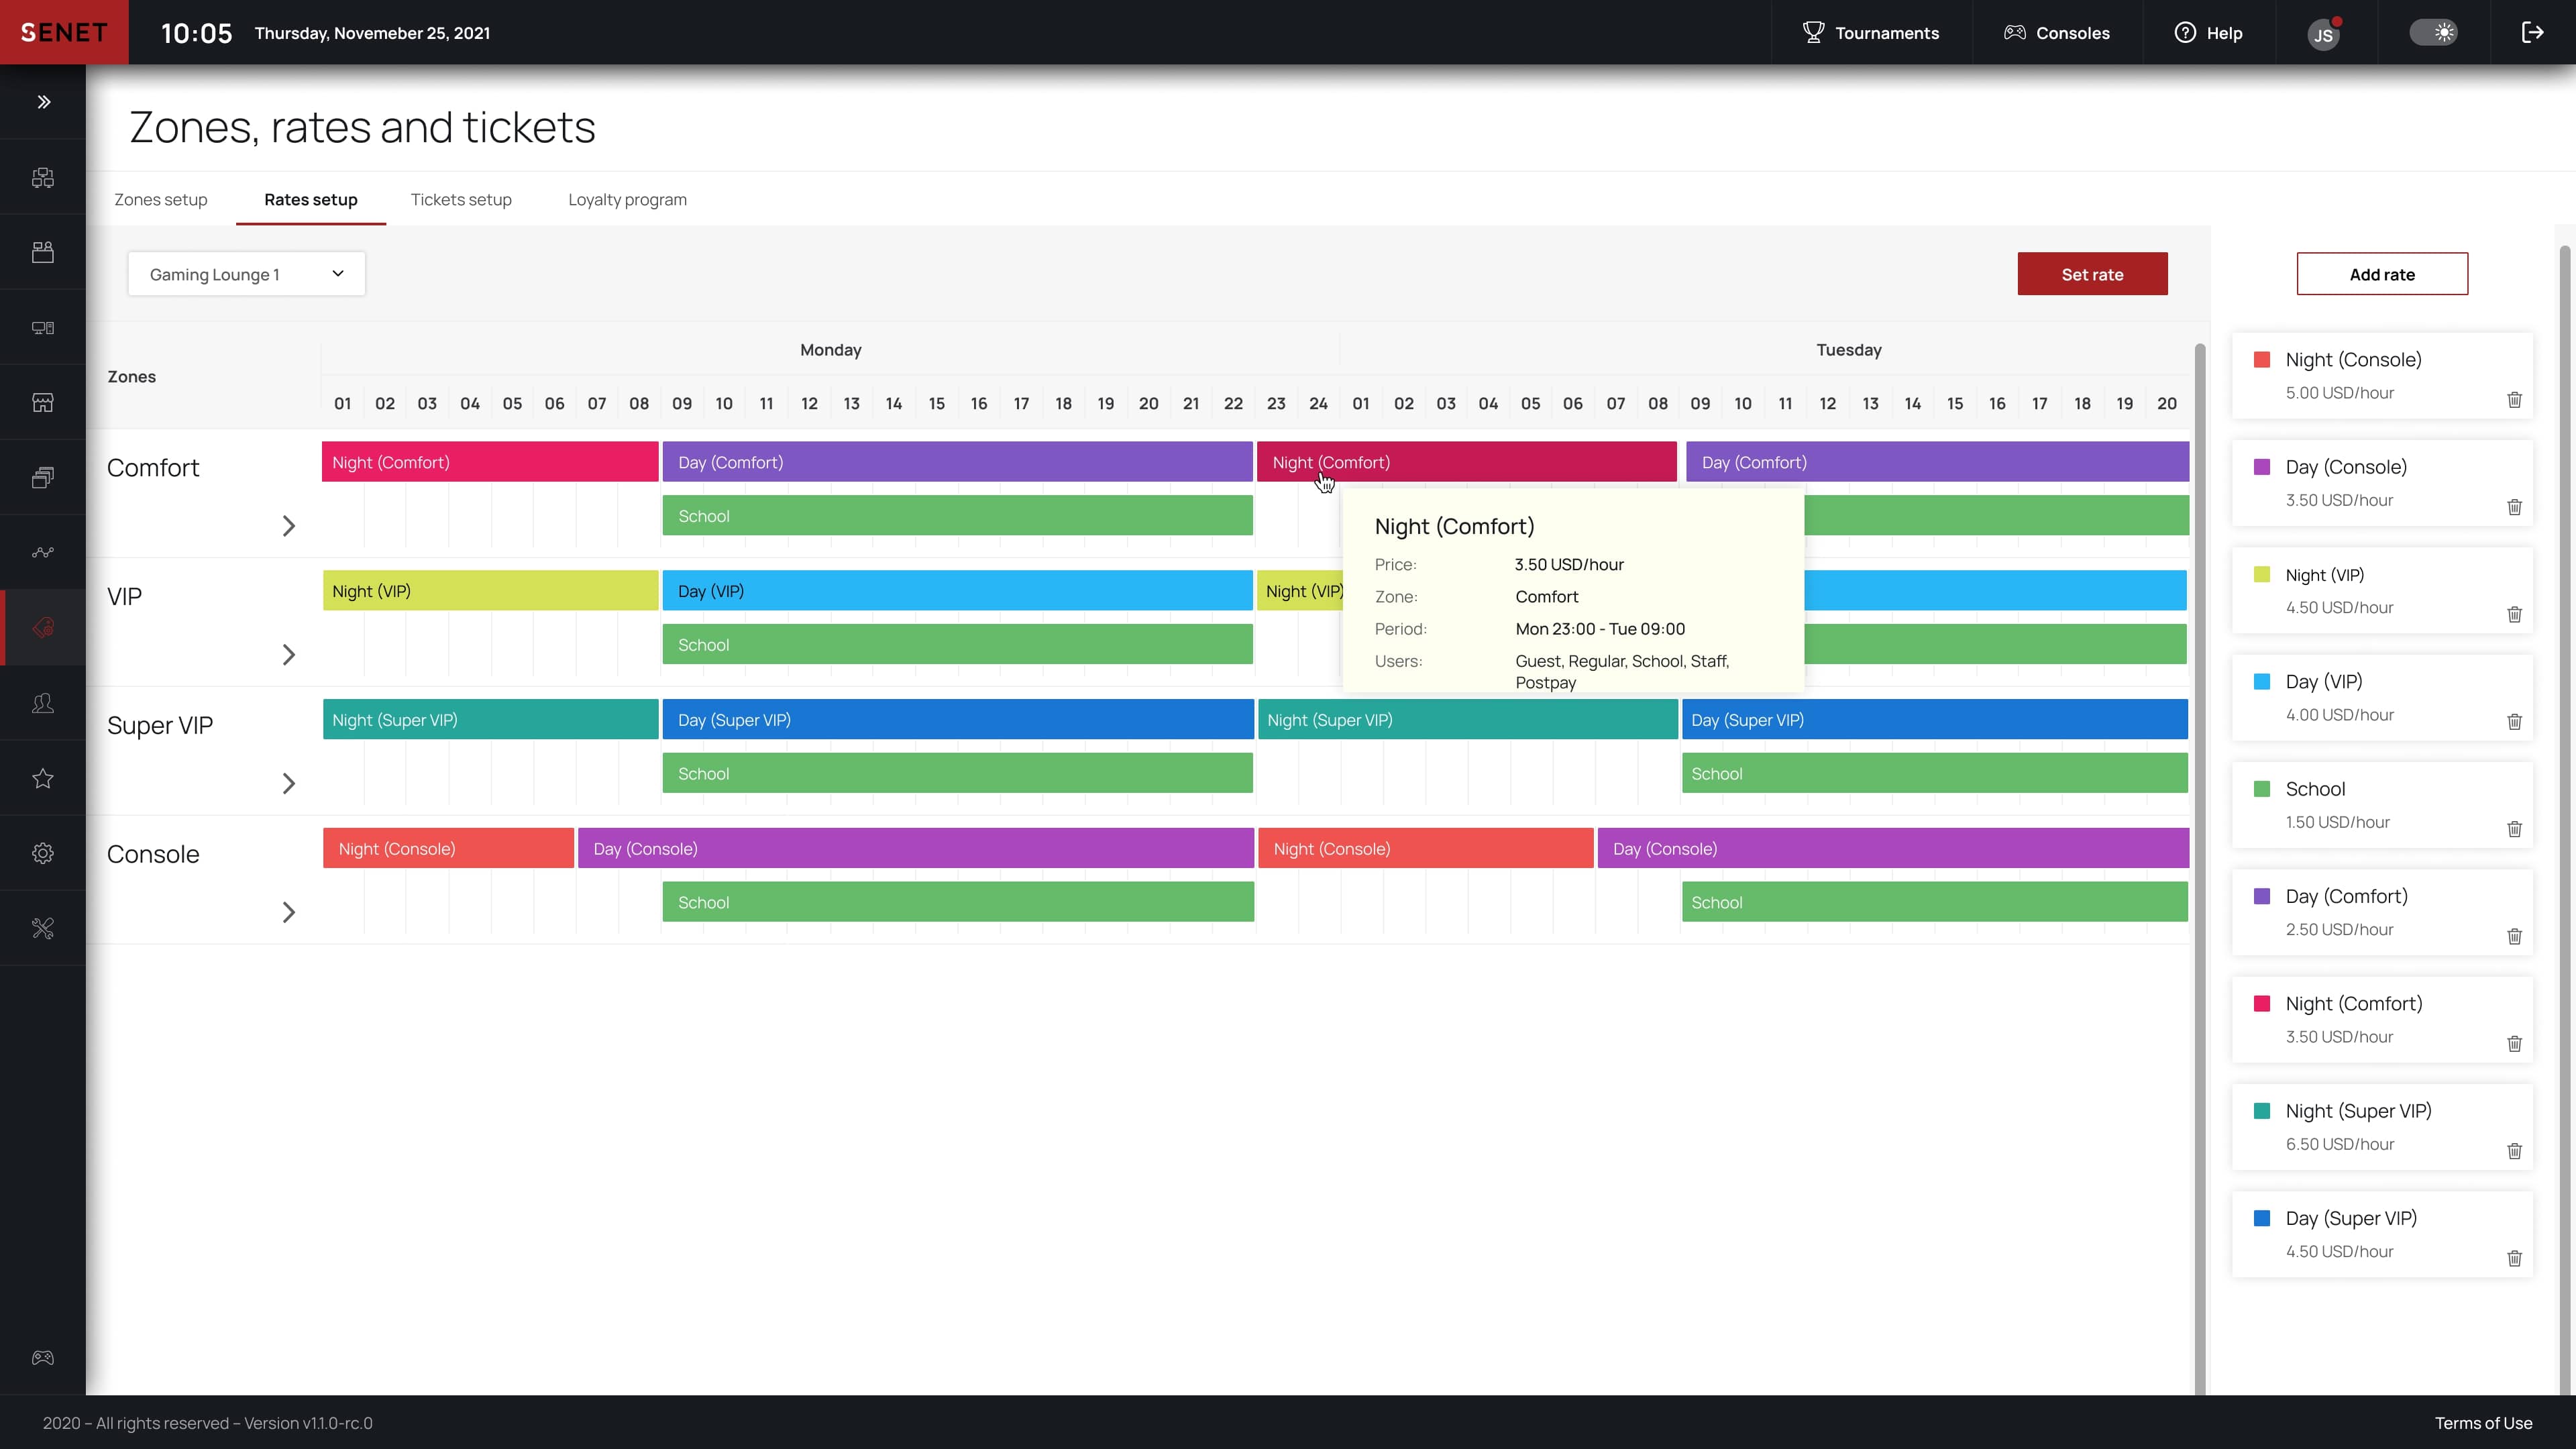Click the logout/exit icon top right
The height and width of the screenshot is (1449, 2576).
(x=2532, y=32)
